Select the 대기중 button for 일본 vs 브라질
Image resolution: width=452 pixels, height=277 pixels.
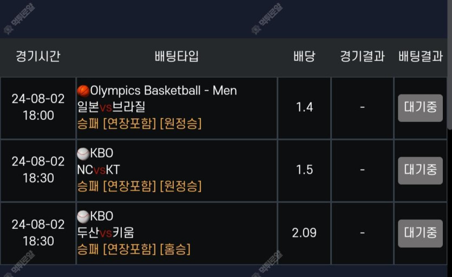420,108
